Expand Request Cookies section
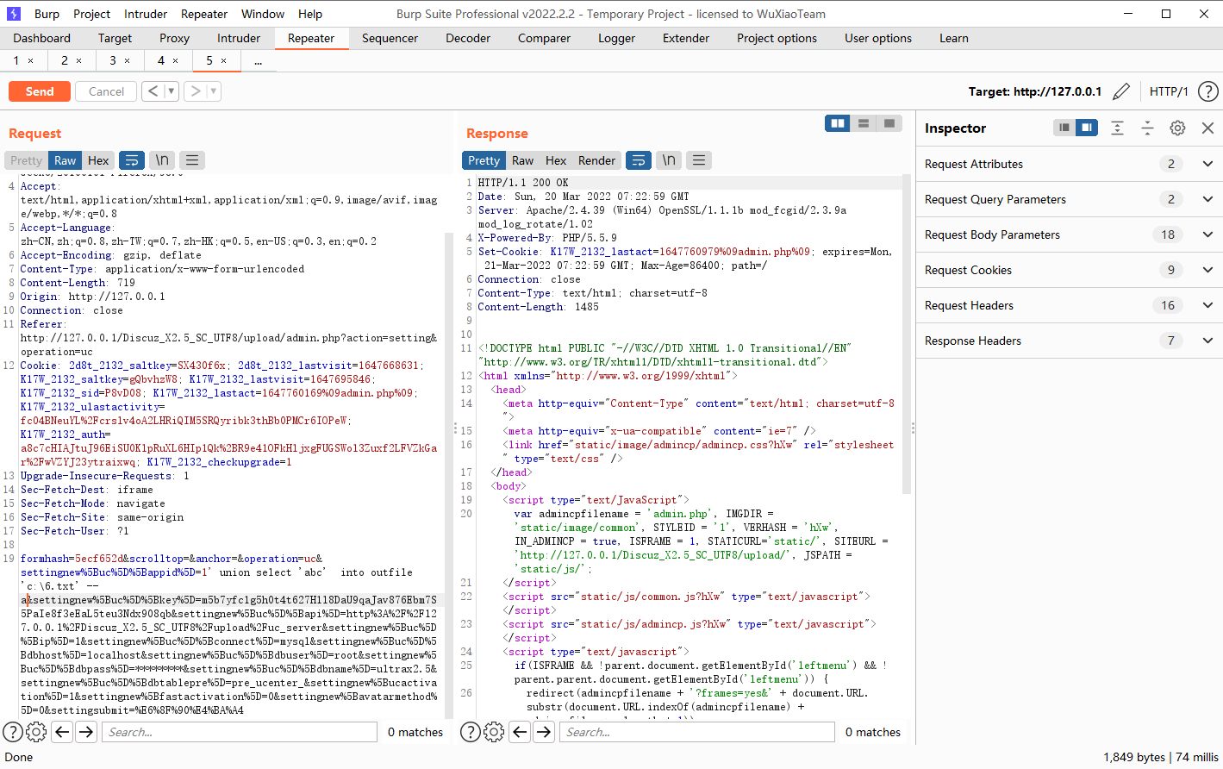The image size is (1223, 769). click(x=1207, y=270)
